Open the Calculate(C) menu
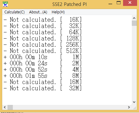139x113 pixels. [x=14, y=12]
